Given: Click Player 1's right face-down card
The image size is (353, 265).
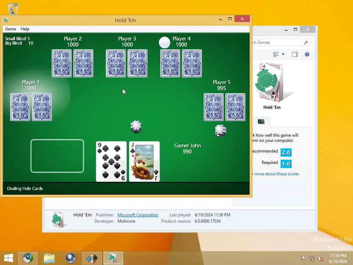Looking at the screenshot, I should click(42, 107).
